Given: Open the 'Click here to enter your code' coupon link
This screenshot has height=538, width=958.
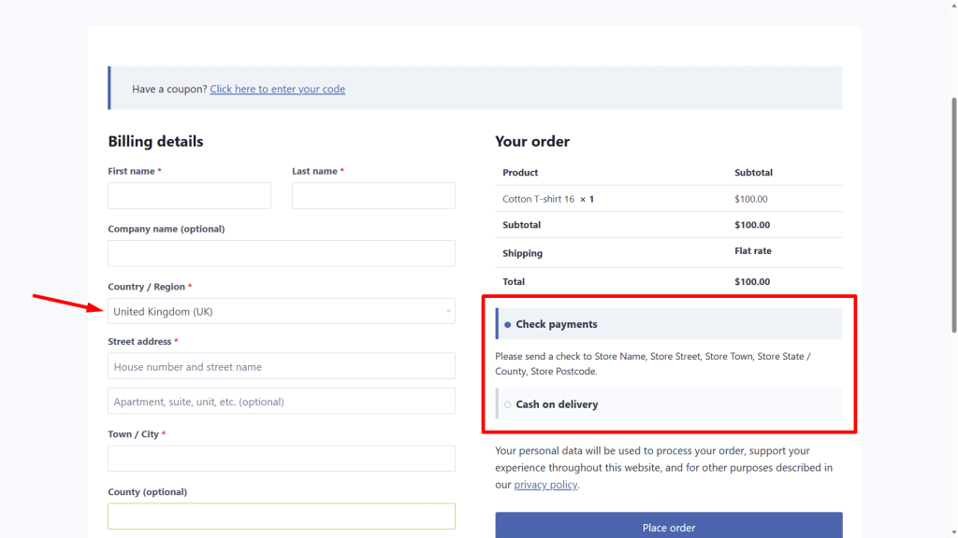Looking at the screenshot, I should 277,88.
